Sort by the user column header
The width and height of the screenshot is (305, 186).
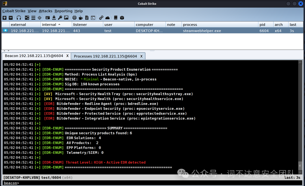click(x=119, y=25)
